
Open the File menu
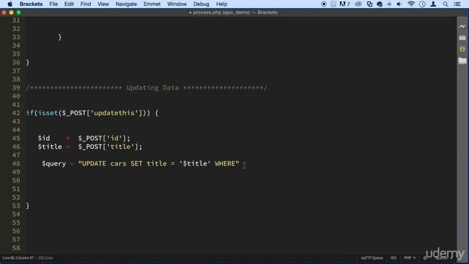coord(53,4)
